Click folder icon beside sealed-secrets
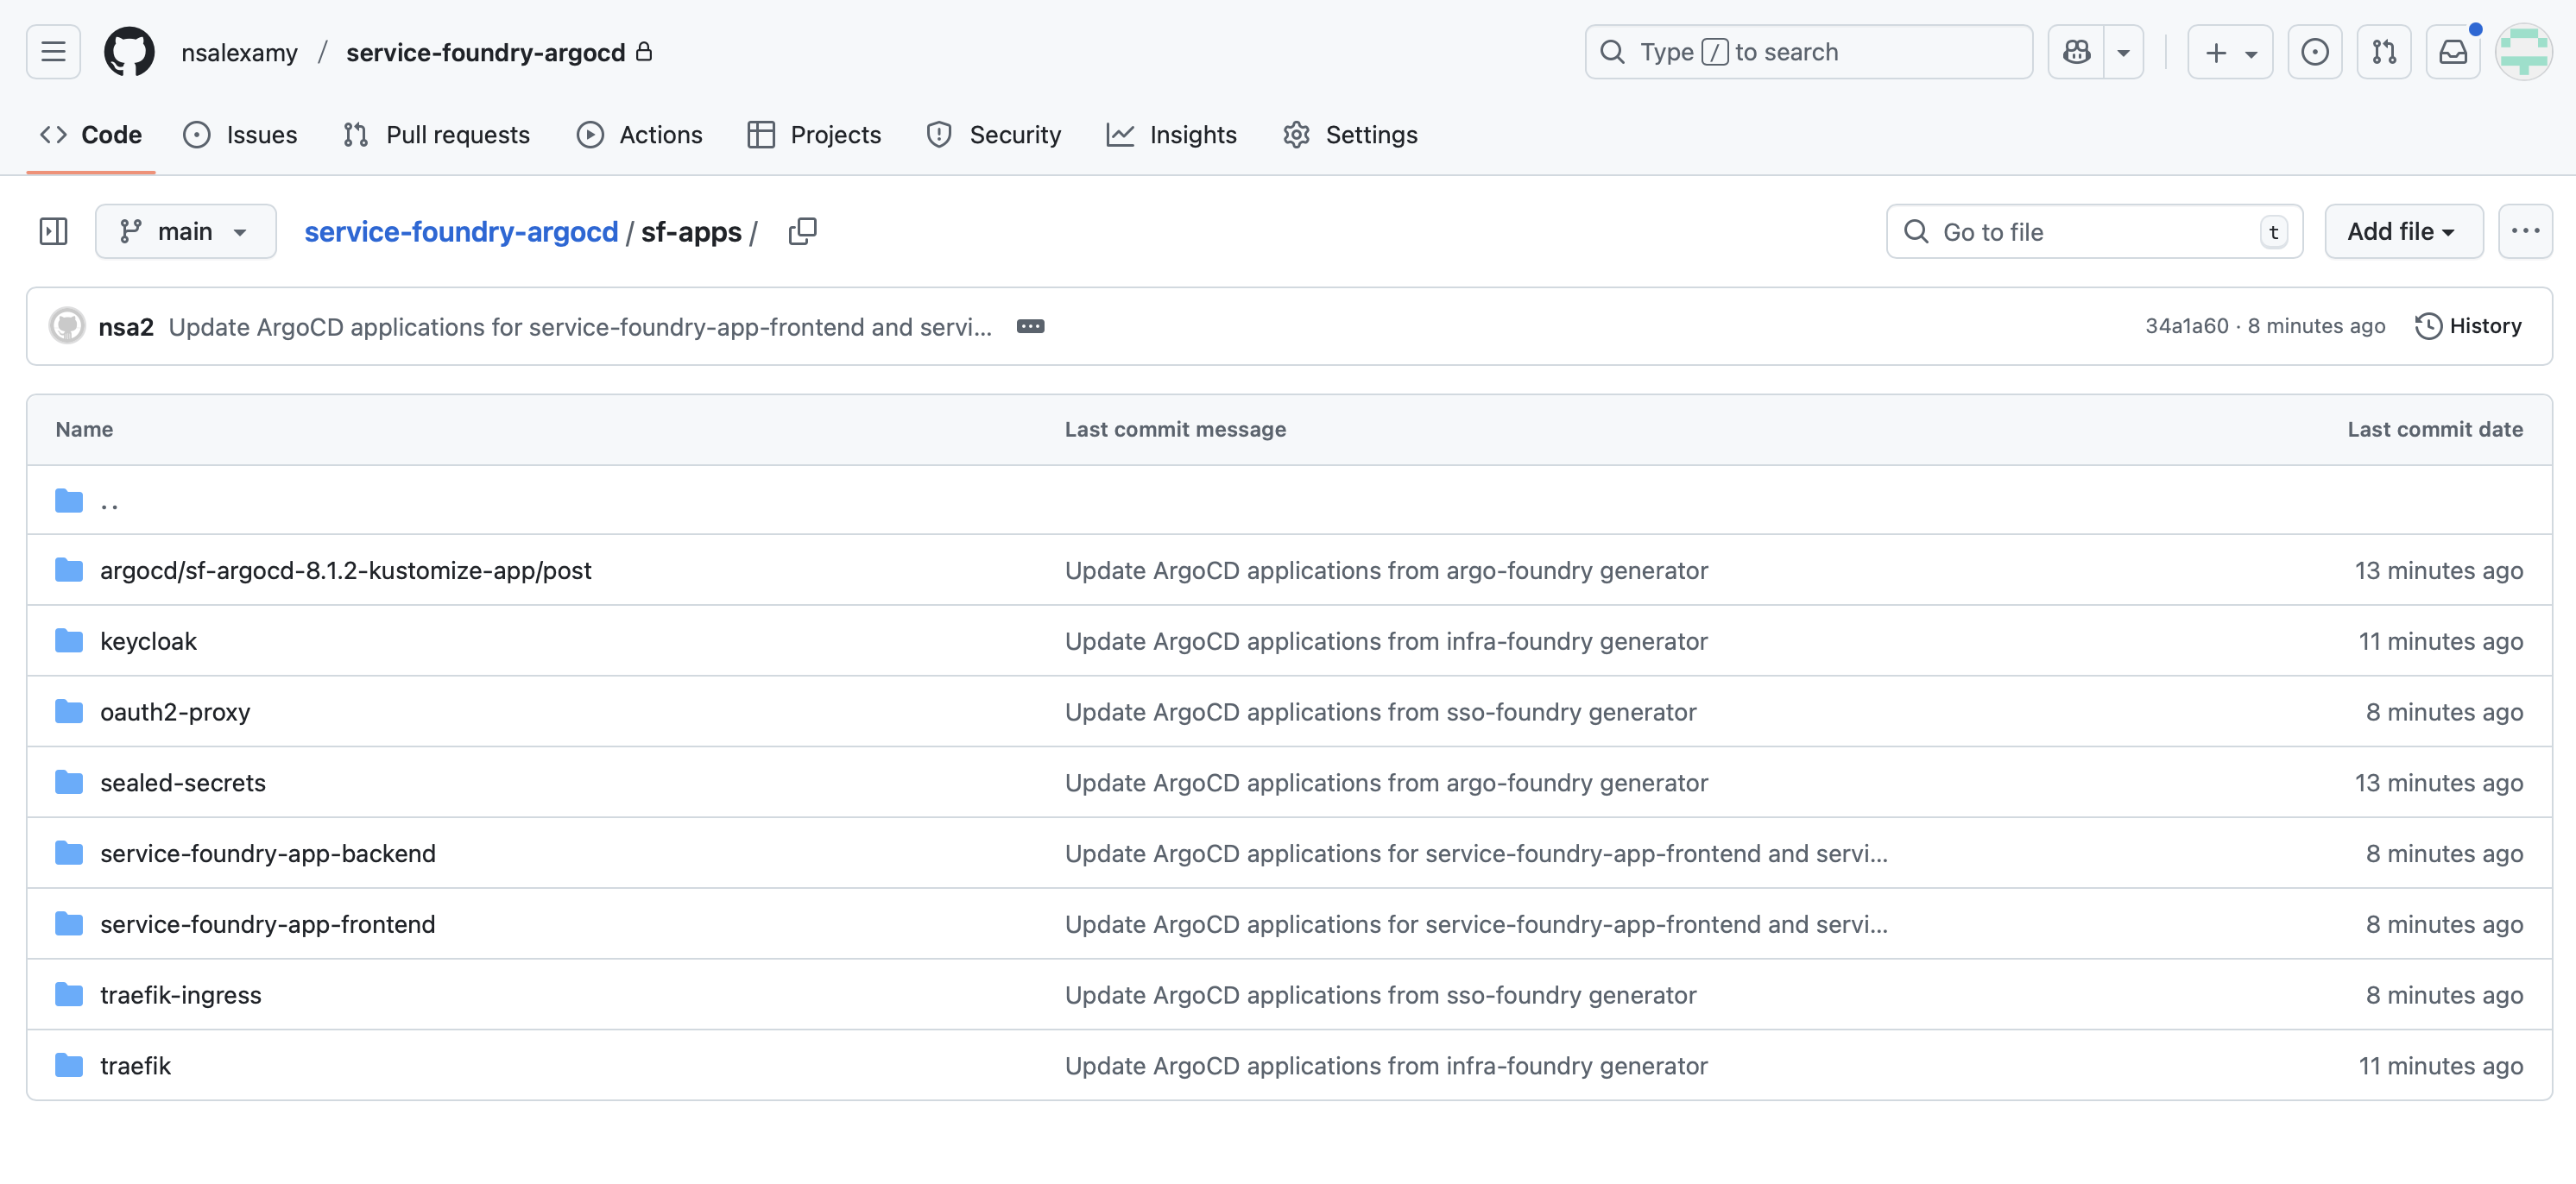Viewport: 2576px width, 1184px height. [x=69, y=783]
